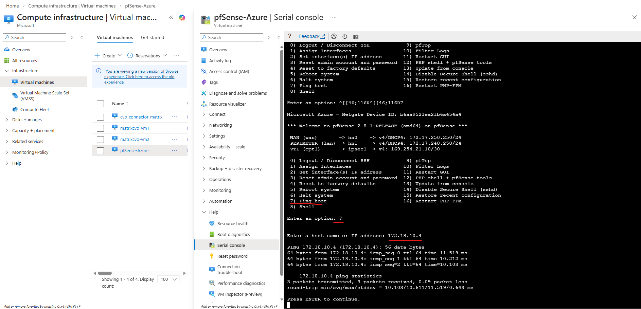Click the power button icon in console toolbar
The width and height of the screenshot is (641, 309).
pyautogui.click(x=345, y=37)
